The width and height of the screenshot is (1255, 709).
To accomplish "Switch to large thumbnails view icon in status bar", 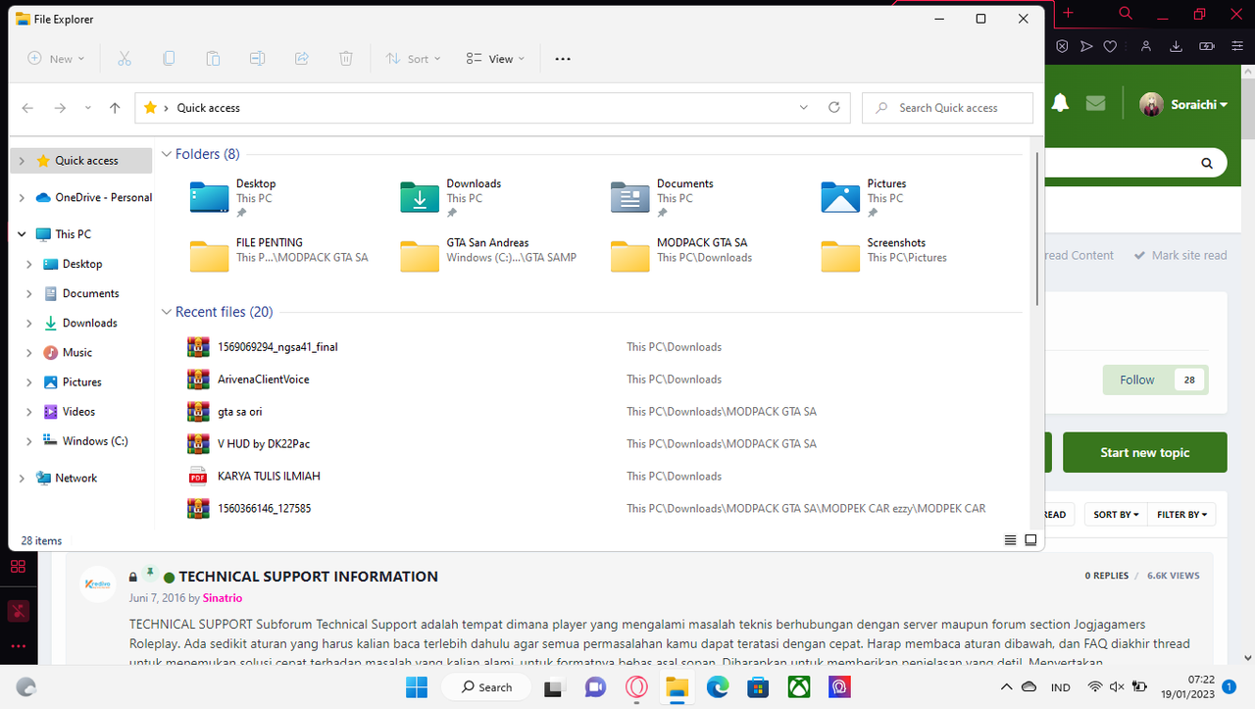I will (x=1030, y=540).
